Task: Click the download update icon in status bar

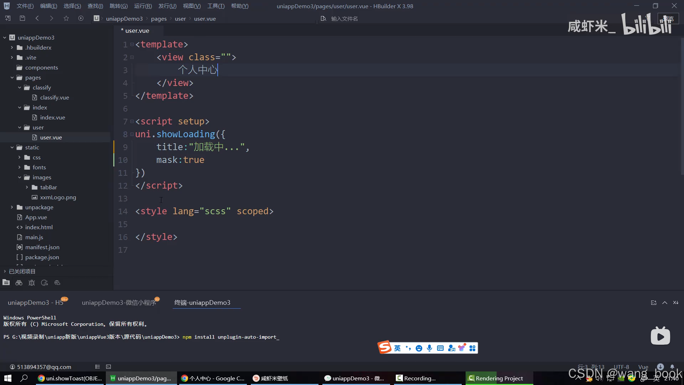Action: (660, 367)
